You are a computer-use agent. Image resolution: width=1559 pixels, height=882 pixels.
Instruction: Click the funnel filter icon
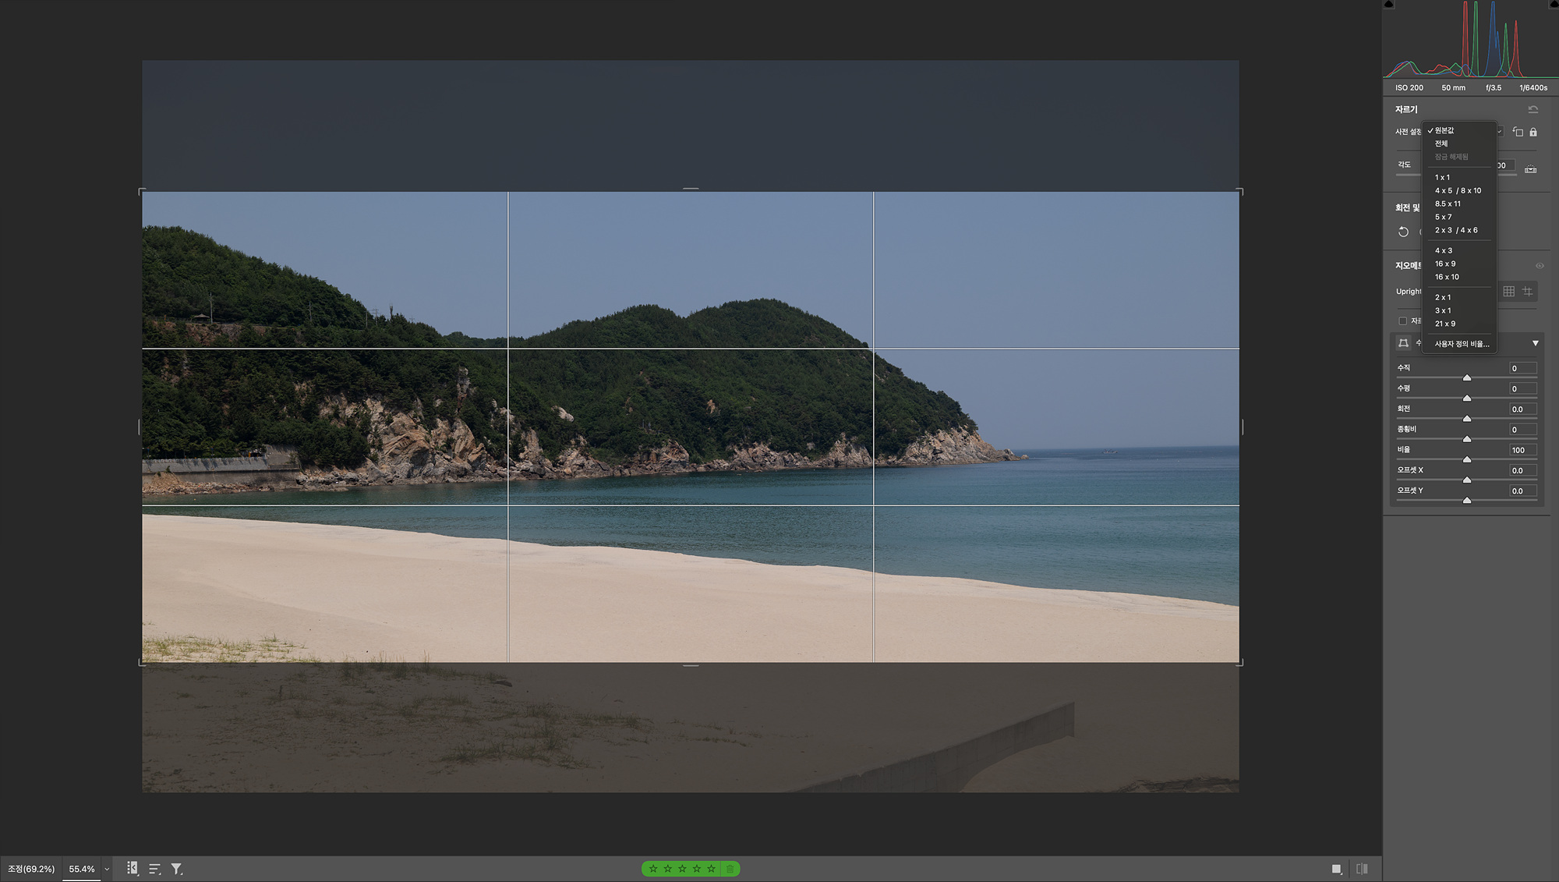pyautogui.click(x=176, y=869)
